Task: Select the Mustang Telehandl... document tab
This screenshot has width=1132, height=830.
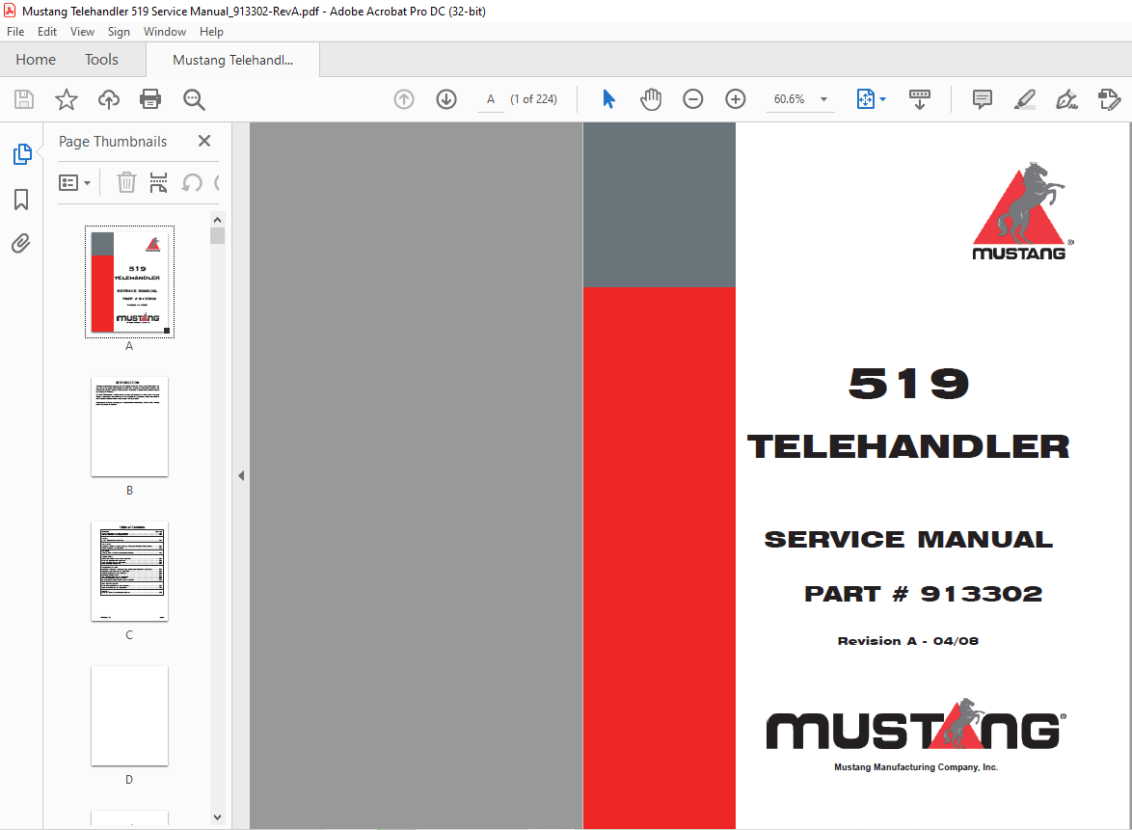Action: click(x=232, y=60)
